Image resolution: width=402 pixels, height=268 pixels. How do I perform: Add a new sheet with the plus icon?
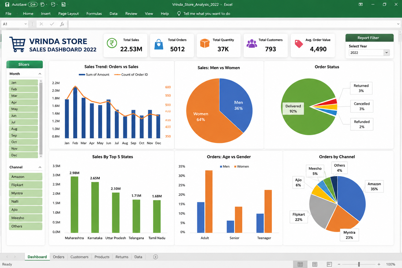tap(155, 257)
